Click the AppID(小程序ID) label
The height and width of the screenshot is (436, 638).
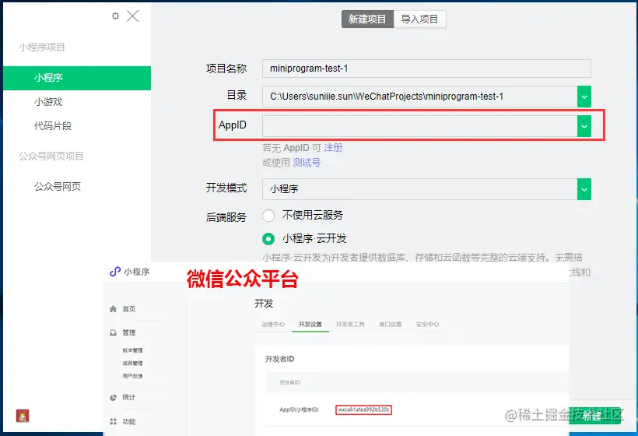[299, 410]
